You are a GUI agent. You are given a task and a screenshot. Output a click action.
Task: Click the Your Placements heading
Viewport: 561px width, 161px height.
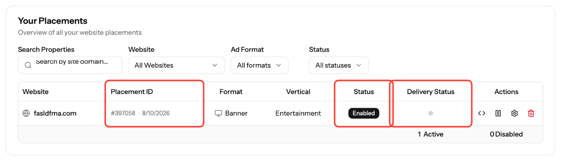click(52, 20)
